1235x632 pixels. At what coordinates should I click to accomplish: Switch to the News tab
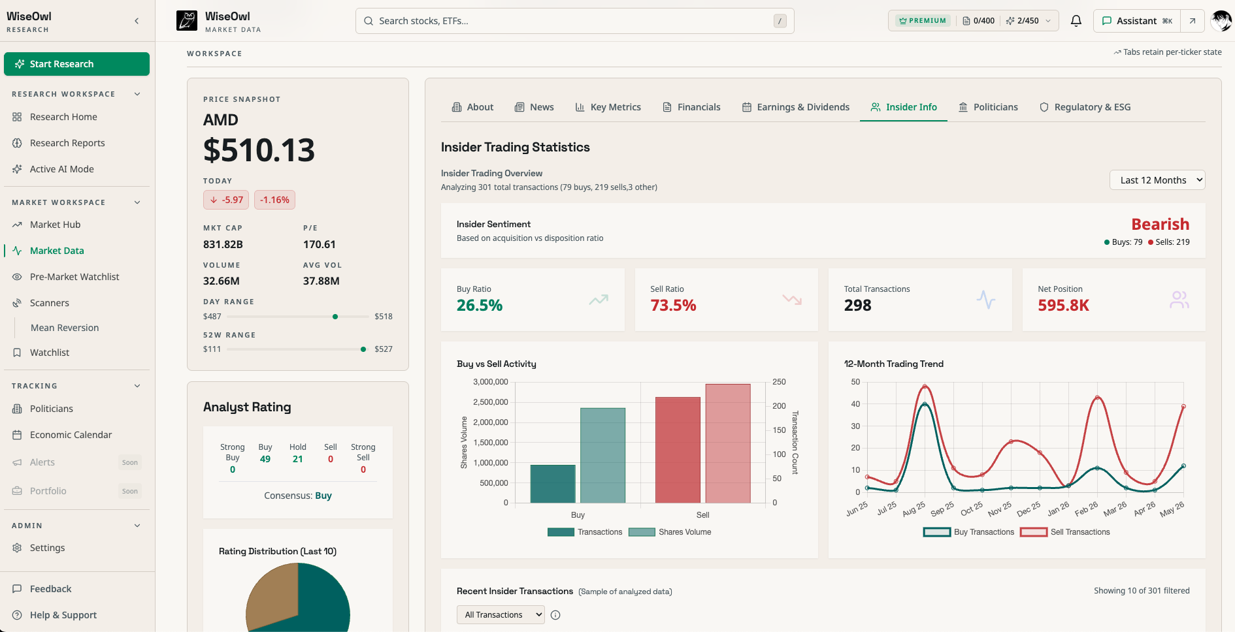534,107
